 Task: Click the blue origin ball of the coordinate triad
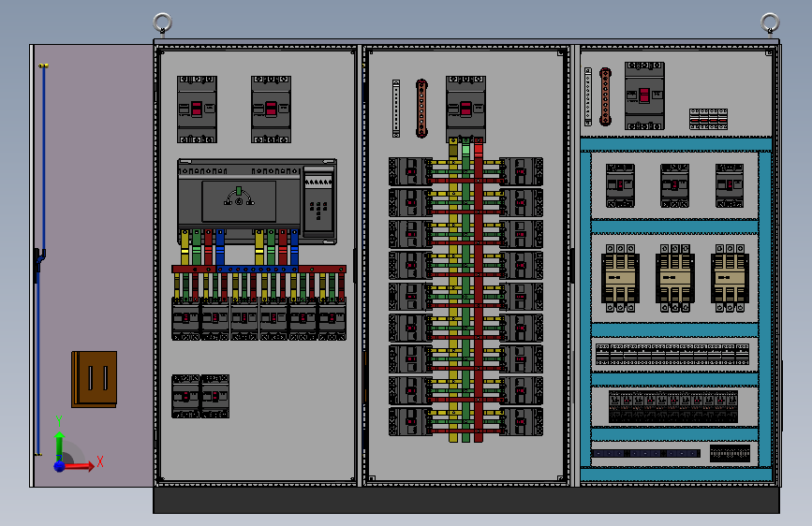coord(60,466)
